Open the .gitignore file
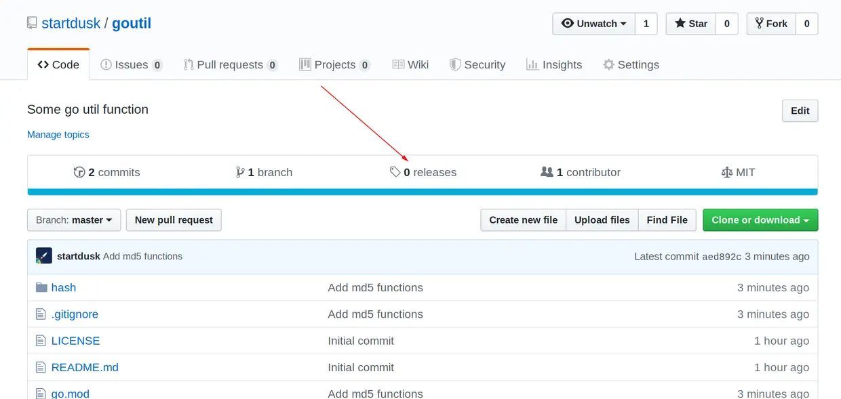This screenshot has height=399, width=841. 75,314
